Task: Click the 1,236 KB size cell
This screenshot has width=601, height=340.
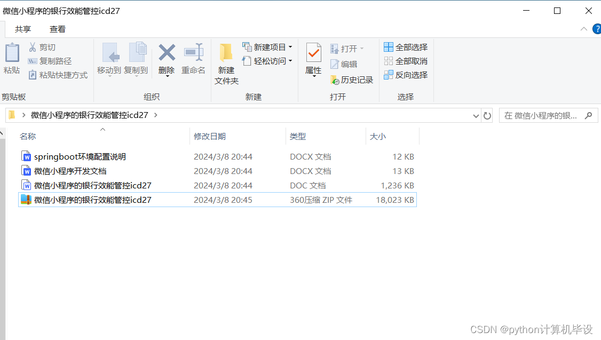Action: [x=397, y=186]
